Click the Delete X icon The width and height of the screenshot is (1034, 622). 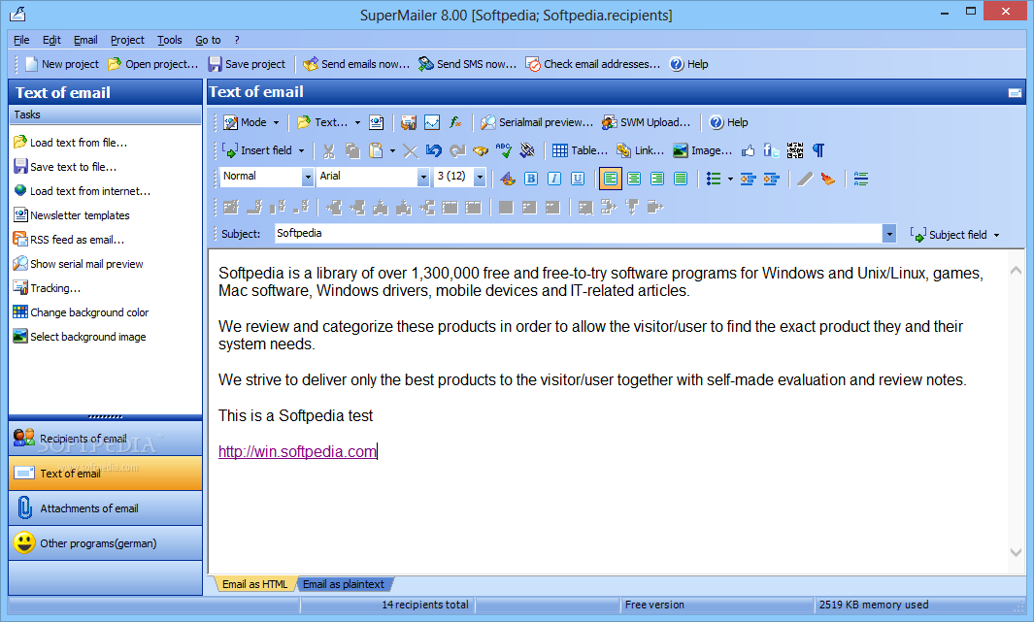[x=410, y=150]
